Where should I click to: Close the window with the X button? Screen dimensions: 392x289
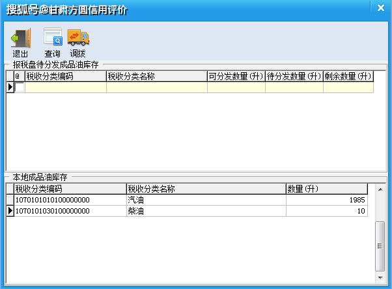click(381, 8)
